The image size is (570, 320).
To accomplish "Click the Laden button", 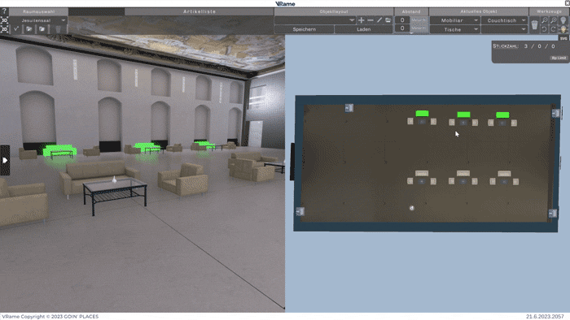I will tap(363, 29).
